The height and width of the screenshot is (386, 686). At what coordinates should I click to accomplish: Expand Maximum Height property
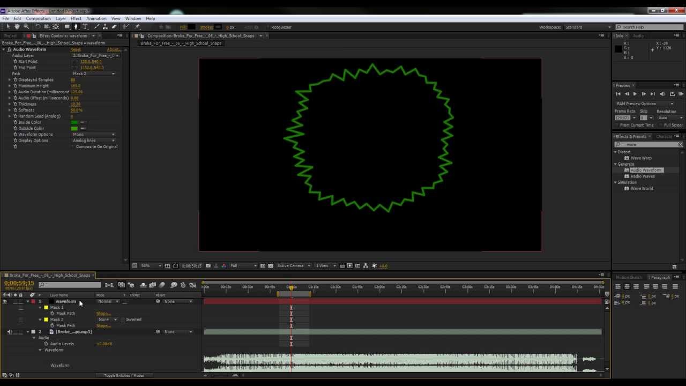(x=9, y=86)
